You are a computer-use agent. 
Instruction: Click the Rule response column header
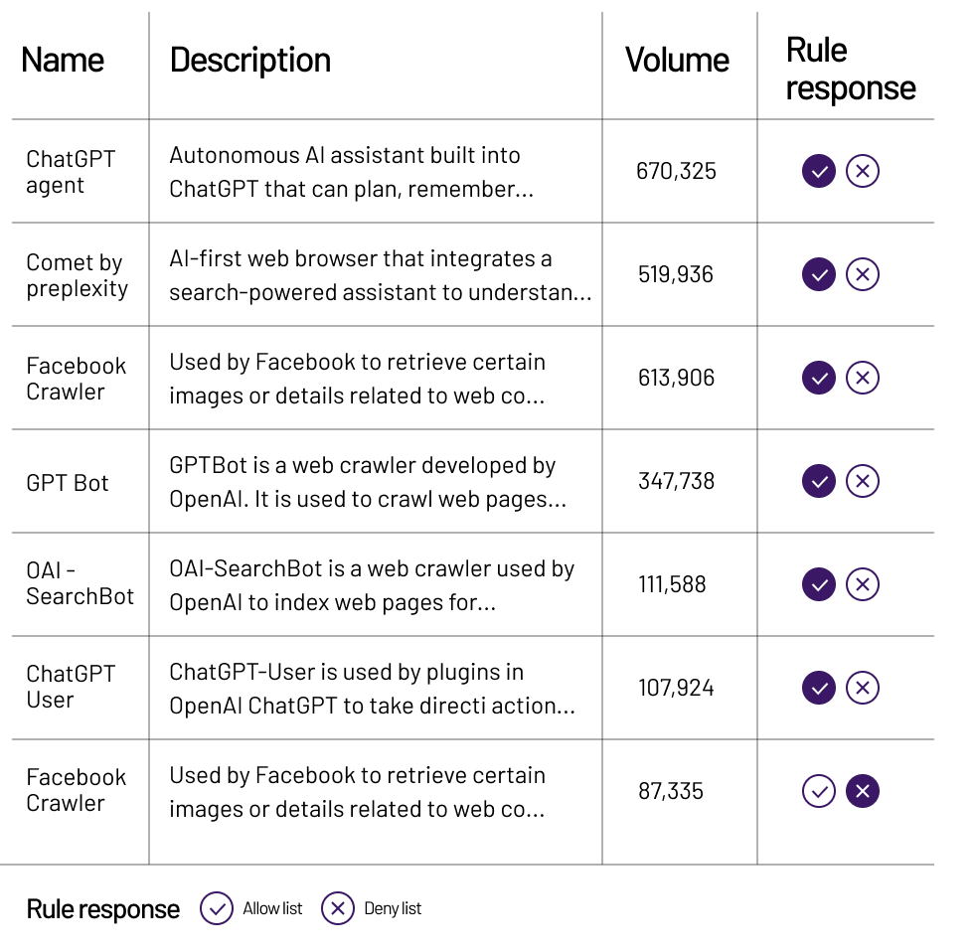coord(850,69)
